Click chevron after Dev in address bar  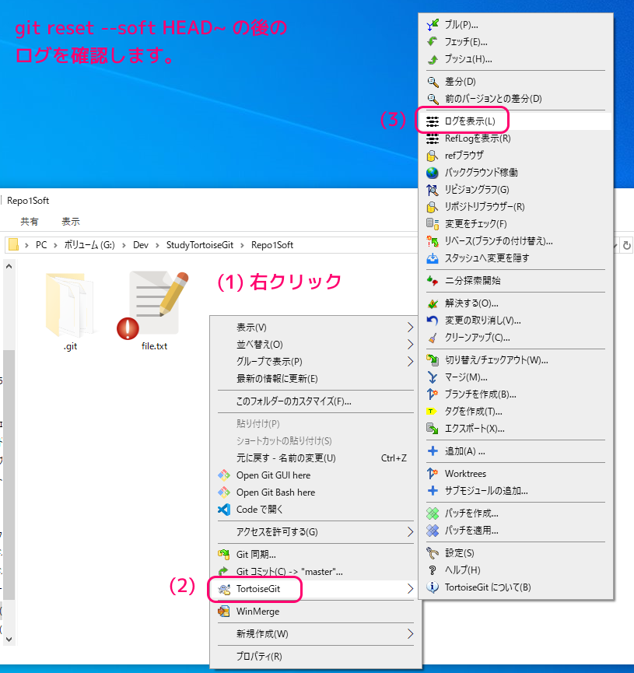(x=158, y=245)
